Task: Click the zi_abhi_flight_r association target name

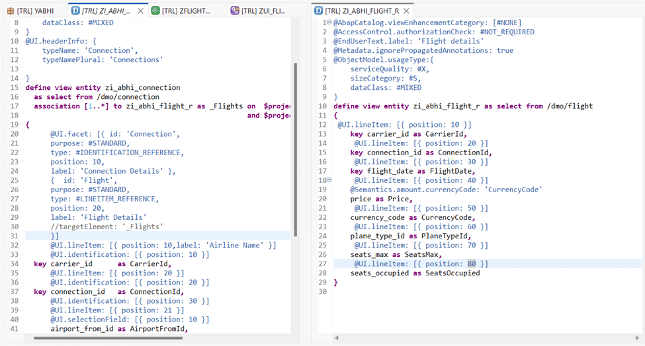Action: click(161, 106)
